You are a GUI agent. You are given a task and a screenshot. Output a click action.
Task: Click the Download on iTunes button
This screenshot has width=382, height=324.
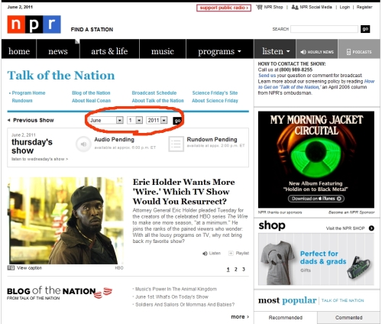(x=316, y=199)
